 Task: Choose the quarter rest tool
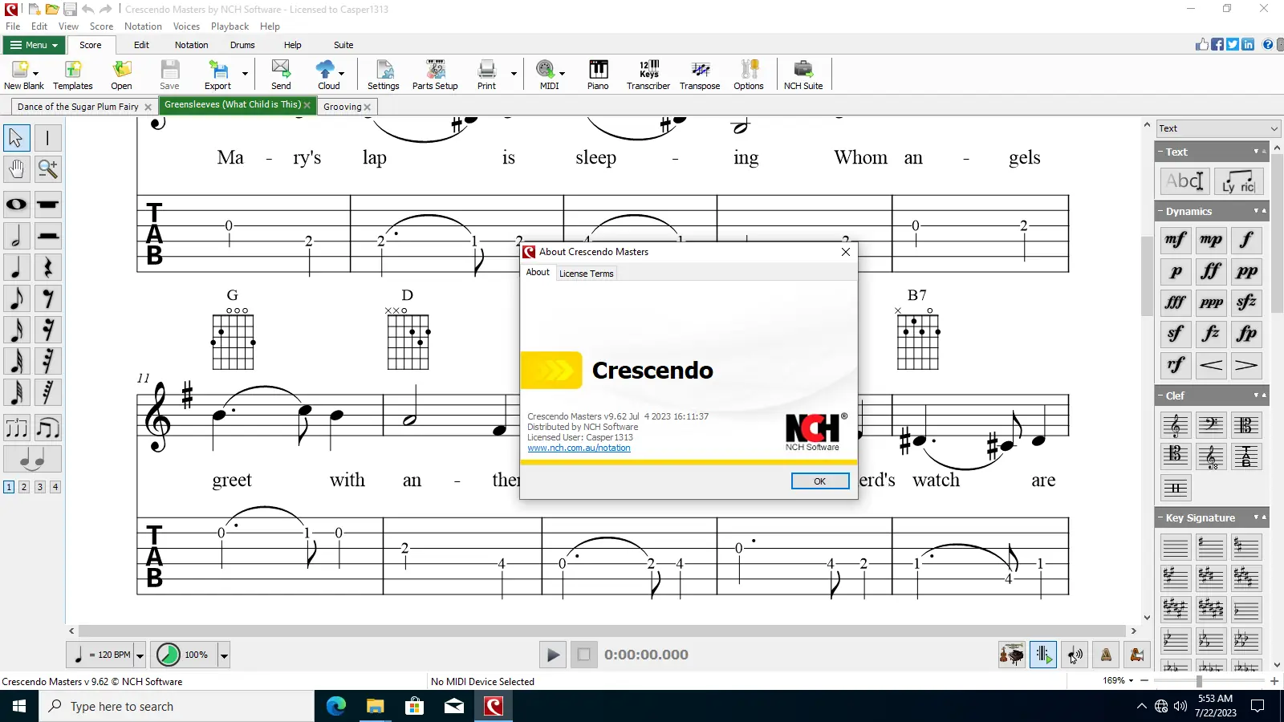[x=48, y=267]
